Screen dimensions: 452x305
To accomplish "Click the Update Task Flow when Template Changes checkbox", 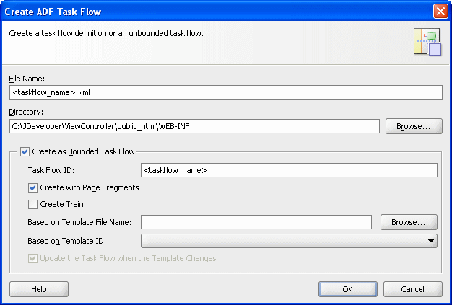I will click(x=32, y=258).
